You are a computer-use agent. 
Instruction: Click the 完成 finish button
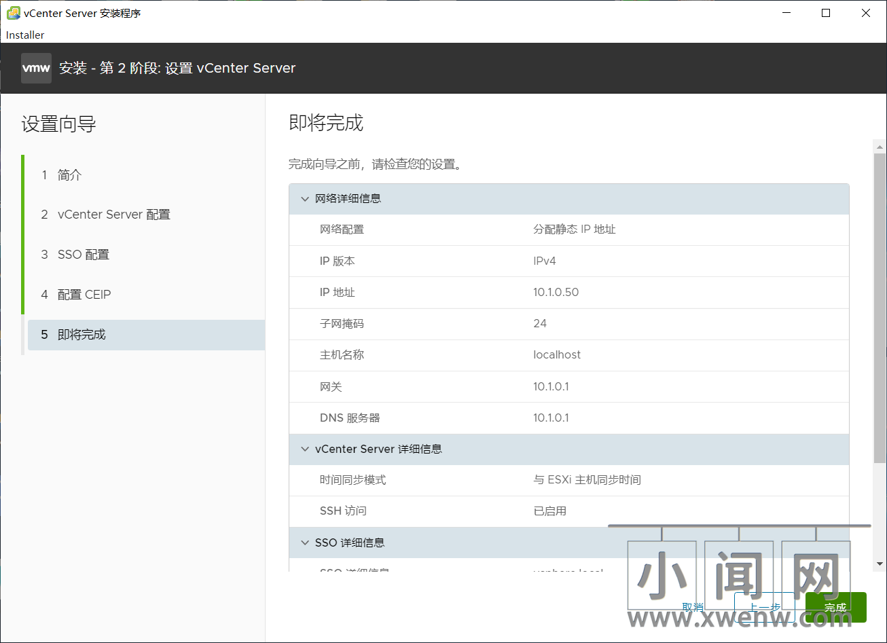tap(835, 607)
